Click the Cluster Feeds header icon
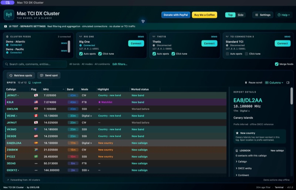The width and height of the screenshot is (296, 190). (x=7, y=37)
